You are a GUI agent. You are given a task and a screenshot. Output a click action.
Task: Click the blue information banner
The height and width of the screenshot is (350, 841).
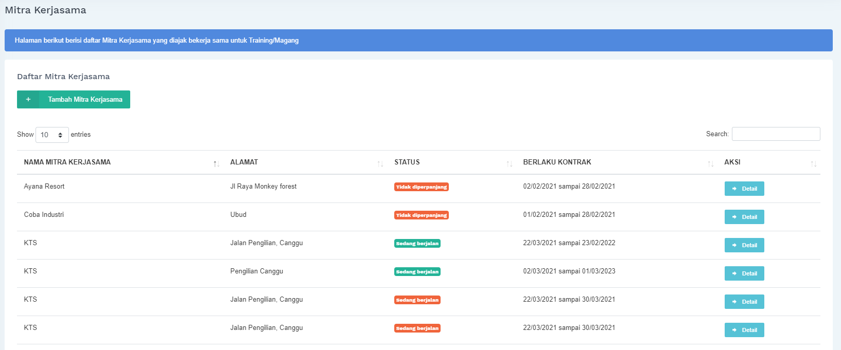(x=418, y=41)
